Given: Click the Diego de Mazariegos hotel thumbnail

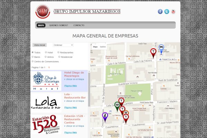Looking at the screenshot, I should click(x=46, y=81).
